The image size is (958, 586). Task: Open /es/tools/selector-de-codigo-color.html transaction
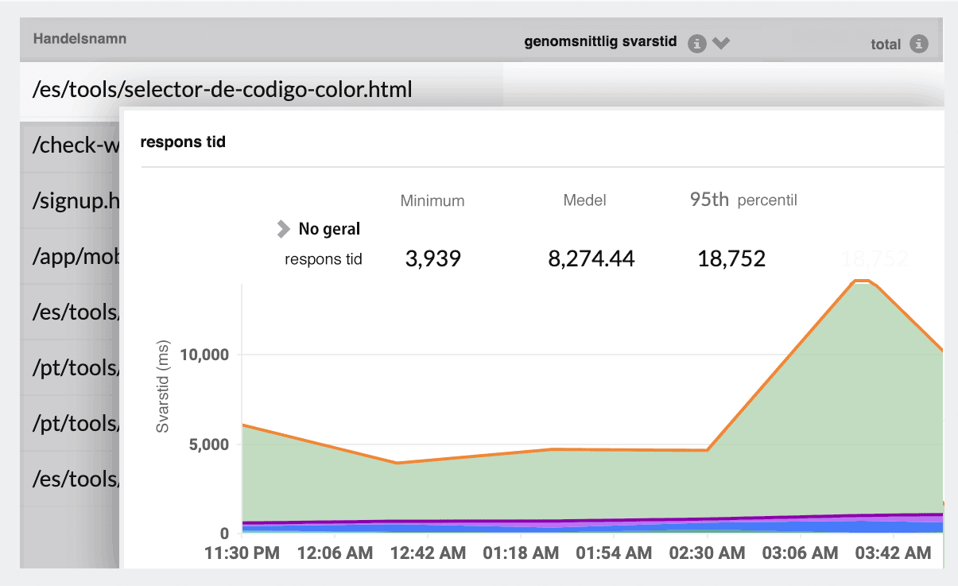[x=221, y=89]
